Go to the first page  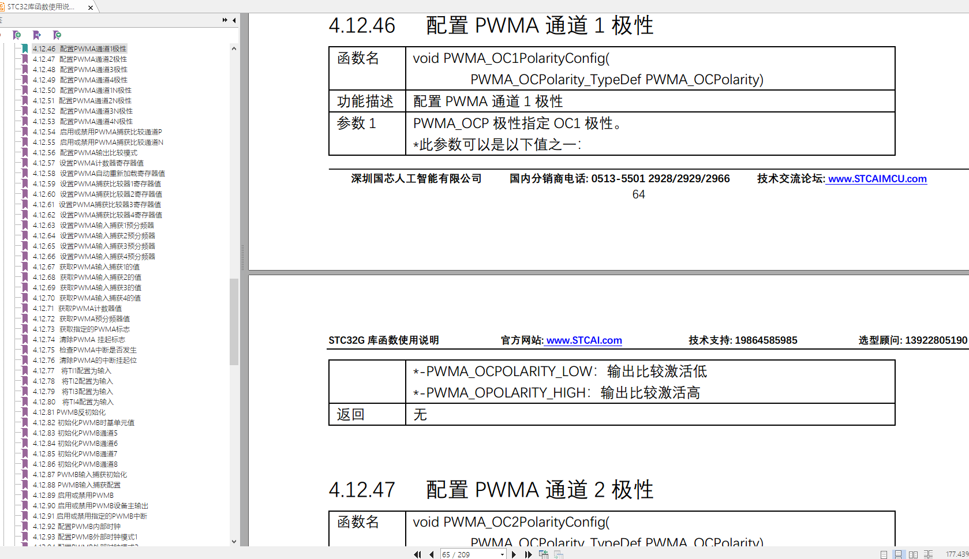(x=417, y=554)
